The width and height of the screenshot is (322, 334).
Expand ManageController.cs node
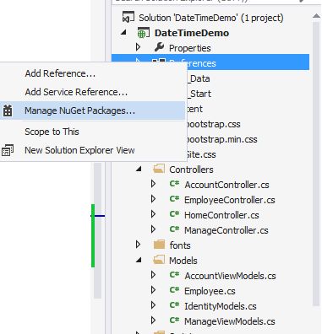click(153, 229)
